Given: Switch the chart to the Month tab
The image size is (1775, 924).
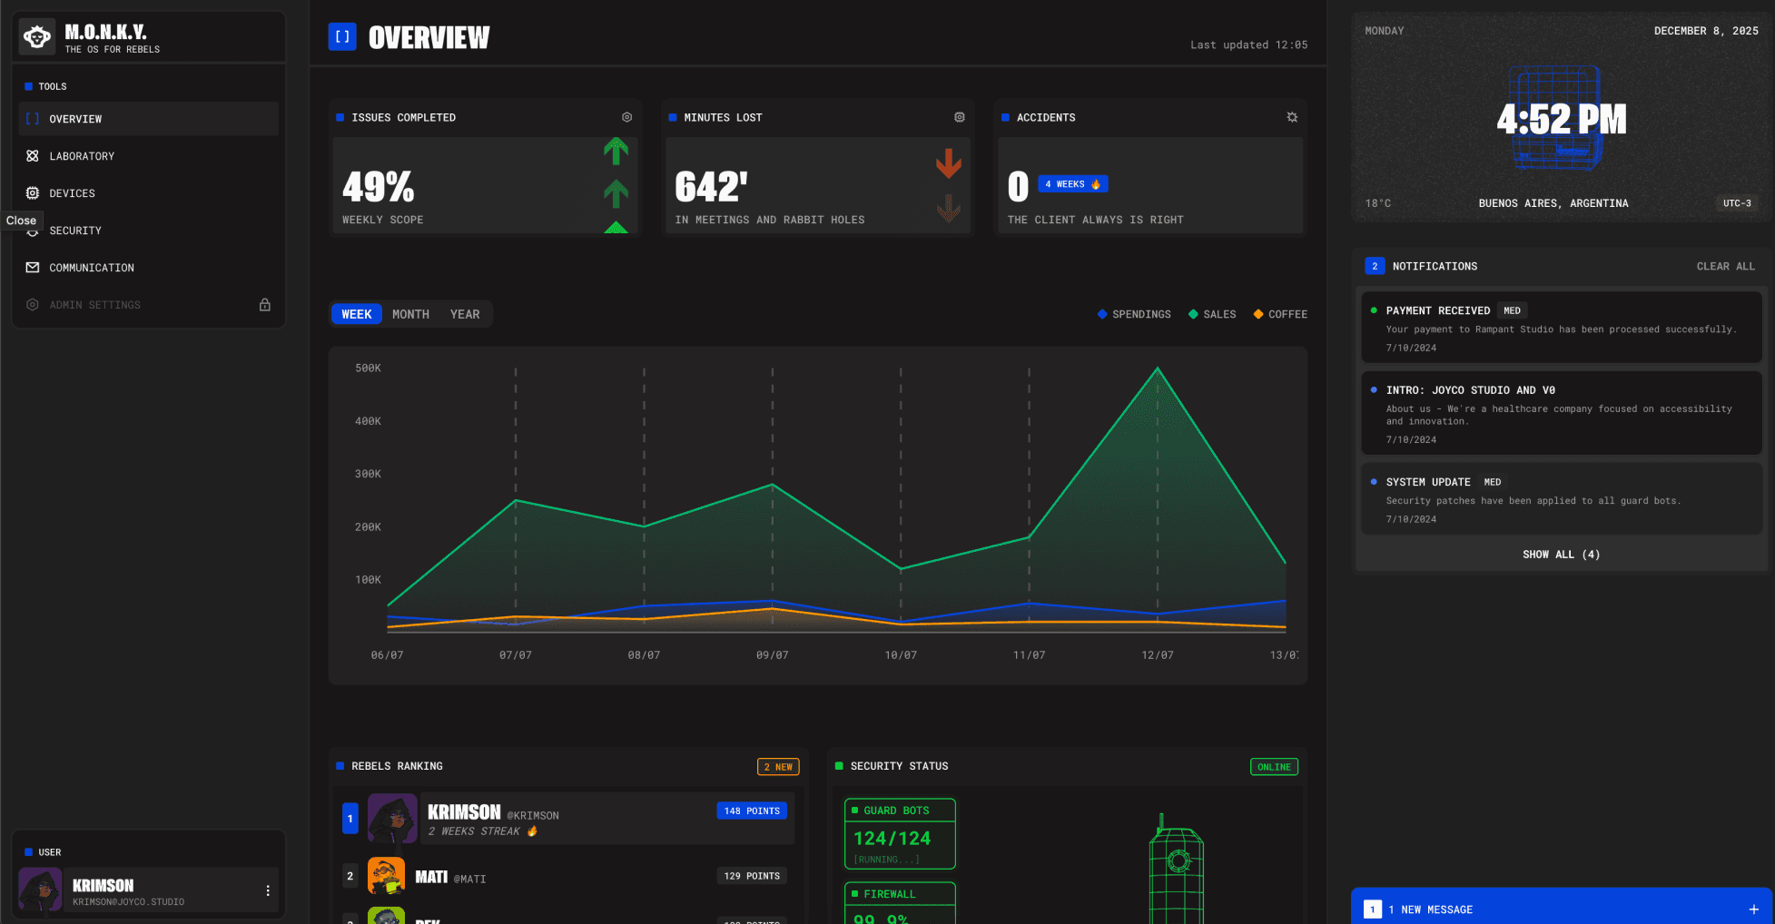Looking at the screenshot, I should click(410, 314).
